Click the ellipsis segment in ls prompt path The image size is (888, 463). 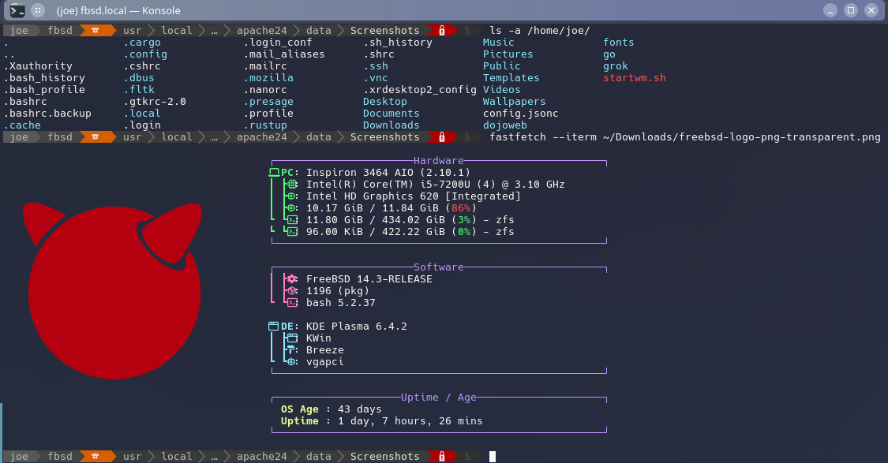(x=214, y=31)
